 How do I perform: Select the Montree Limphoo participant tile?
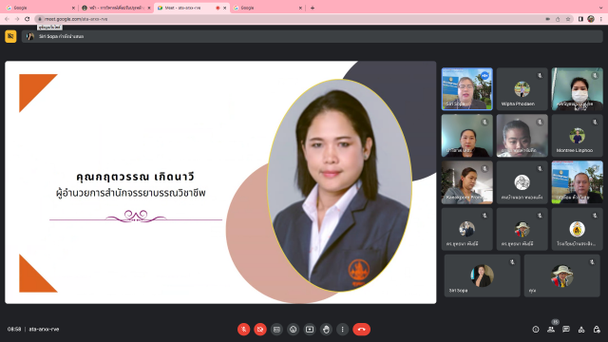click(577, 136)
